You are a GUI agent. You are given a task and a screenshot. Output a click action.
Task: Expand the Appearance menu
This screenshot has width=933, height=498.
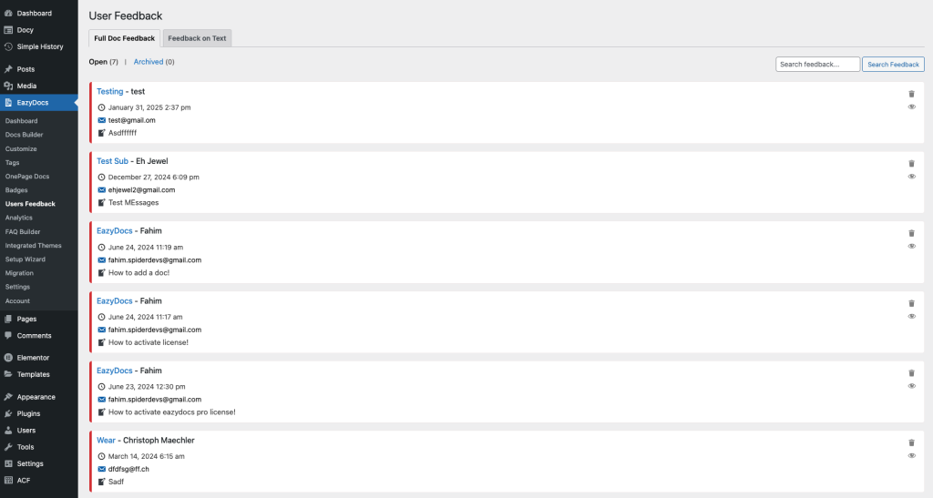pyautogui.click(x=36, y=397)
